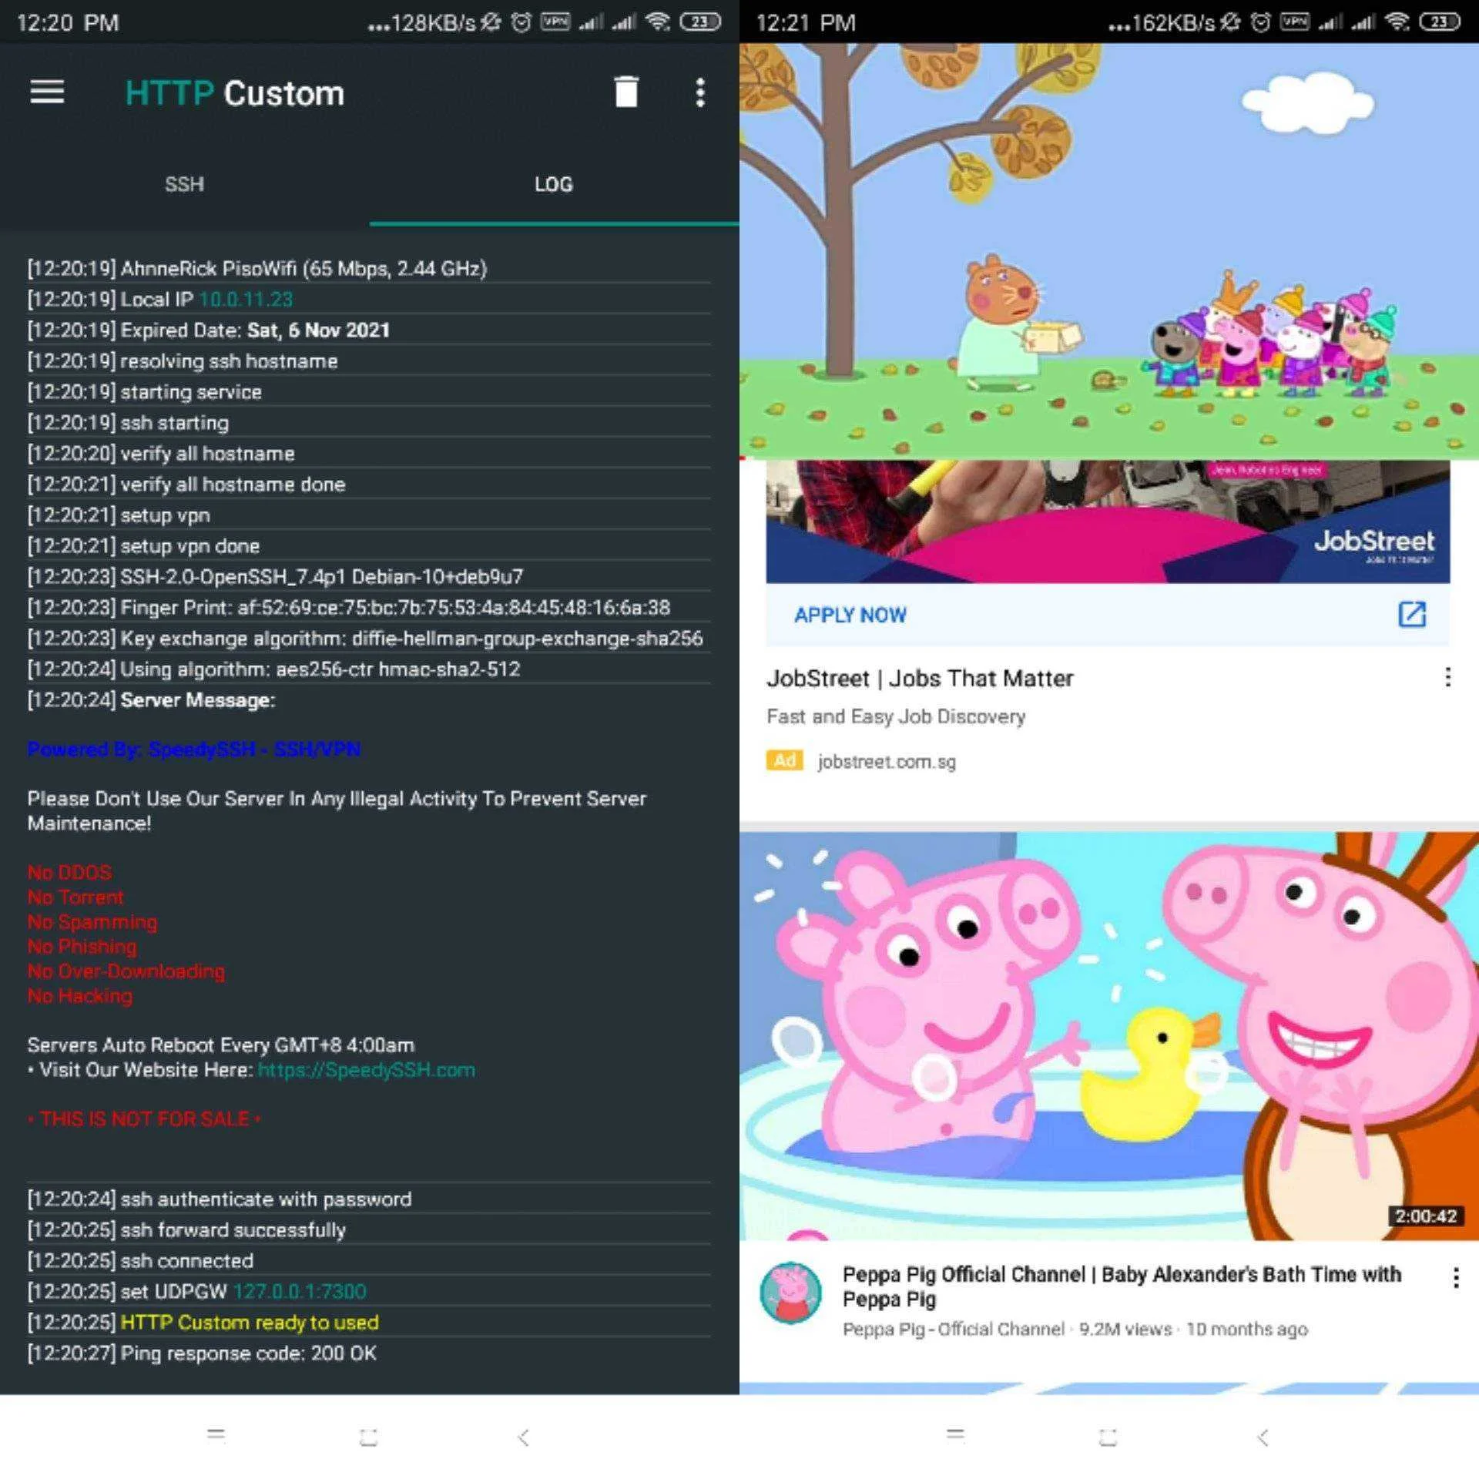Viewport: 1479px width, 1479px height.
Task: Select the 'ssh forward successfully' log line
Action: coord(186,1229)
